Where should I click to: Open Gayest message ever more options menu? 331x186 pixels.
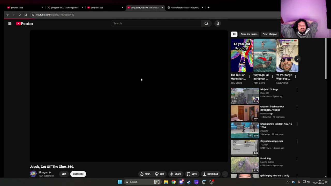click(297, 142)
